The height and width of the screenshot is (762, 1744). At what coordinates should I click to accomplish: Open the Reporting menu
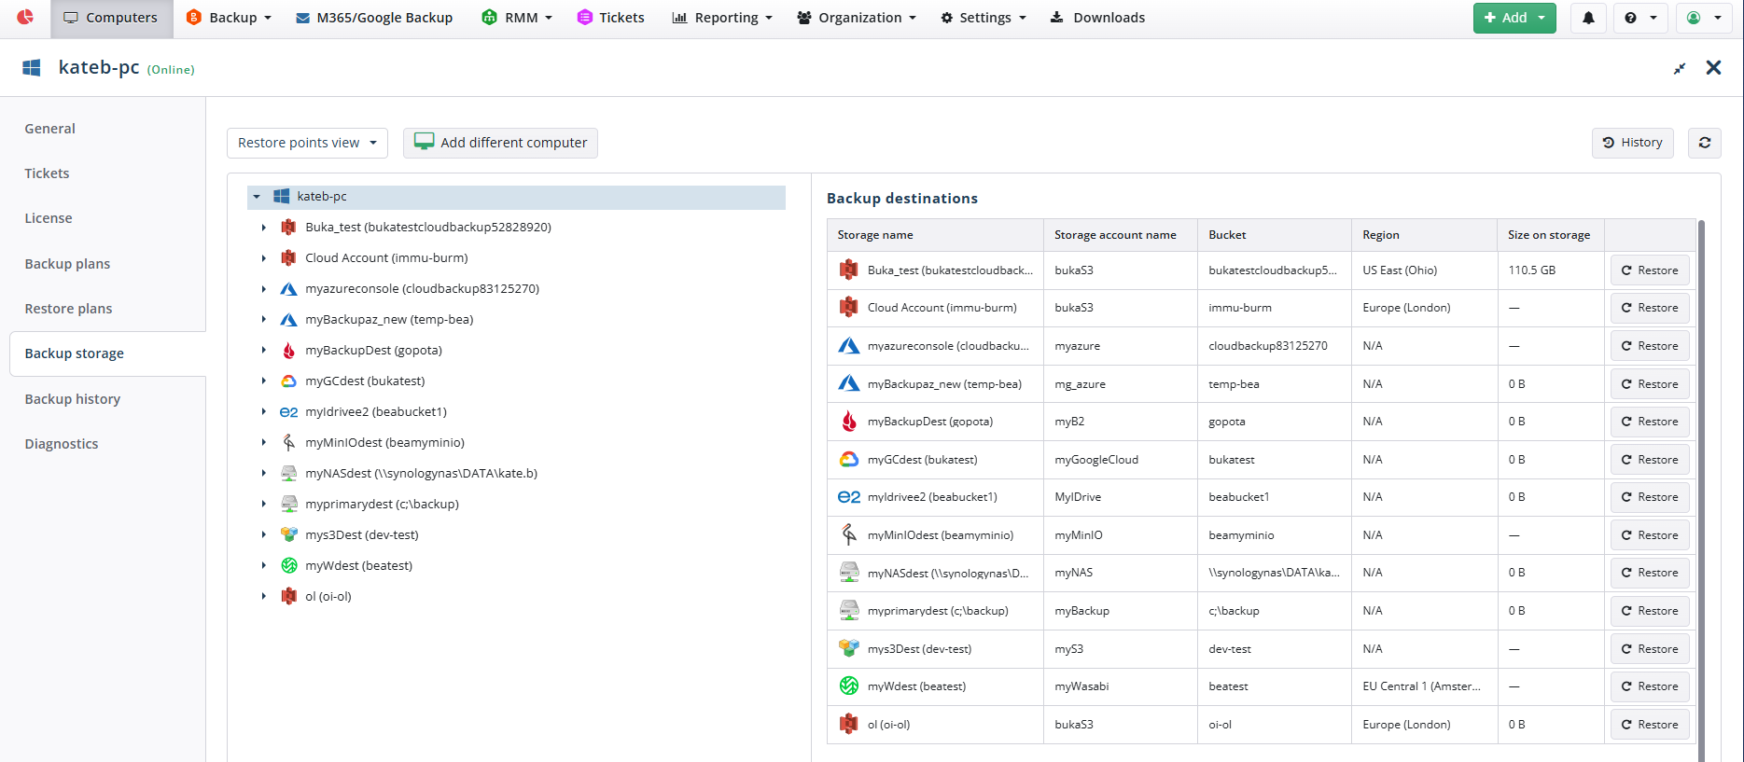coord(722,18)
